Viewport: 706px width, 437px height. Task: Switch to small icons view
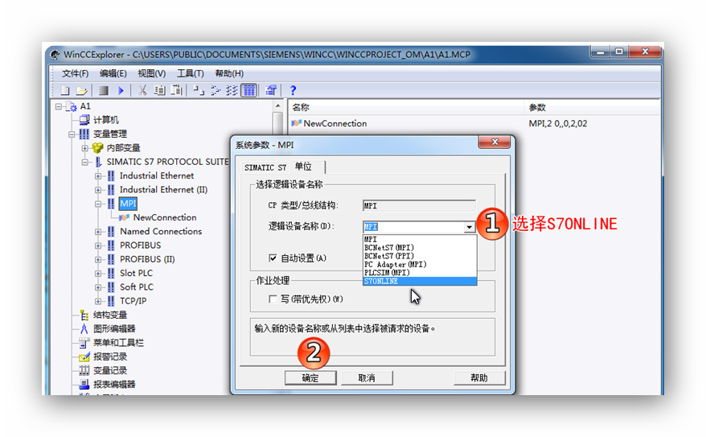pyautogui.click(x=215, y=91)
